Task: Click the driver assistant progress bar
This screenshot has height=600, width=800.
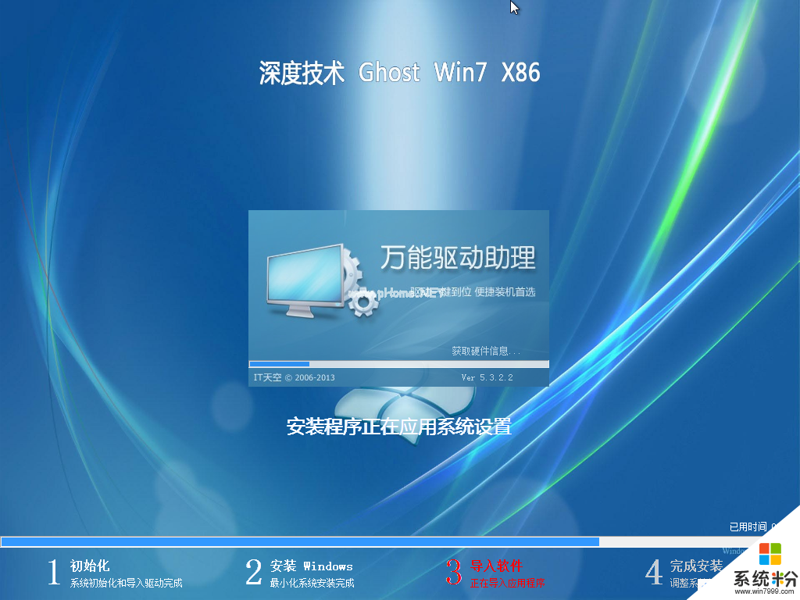Action: coord(398,363)
